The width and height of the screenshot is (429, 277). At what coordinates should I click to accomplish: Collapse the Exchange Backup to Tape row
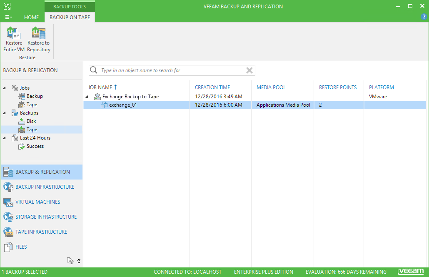(87, 97)
